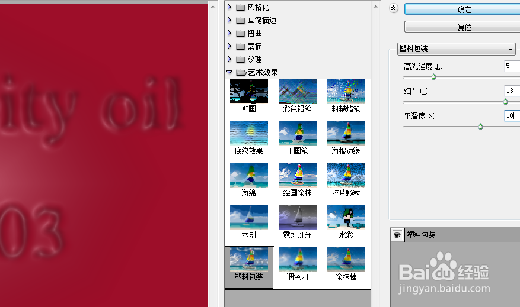Click the preview pane scroll-up arrow

click(213, 7)
